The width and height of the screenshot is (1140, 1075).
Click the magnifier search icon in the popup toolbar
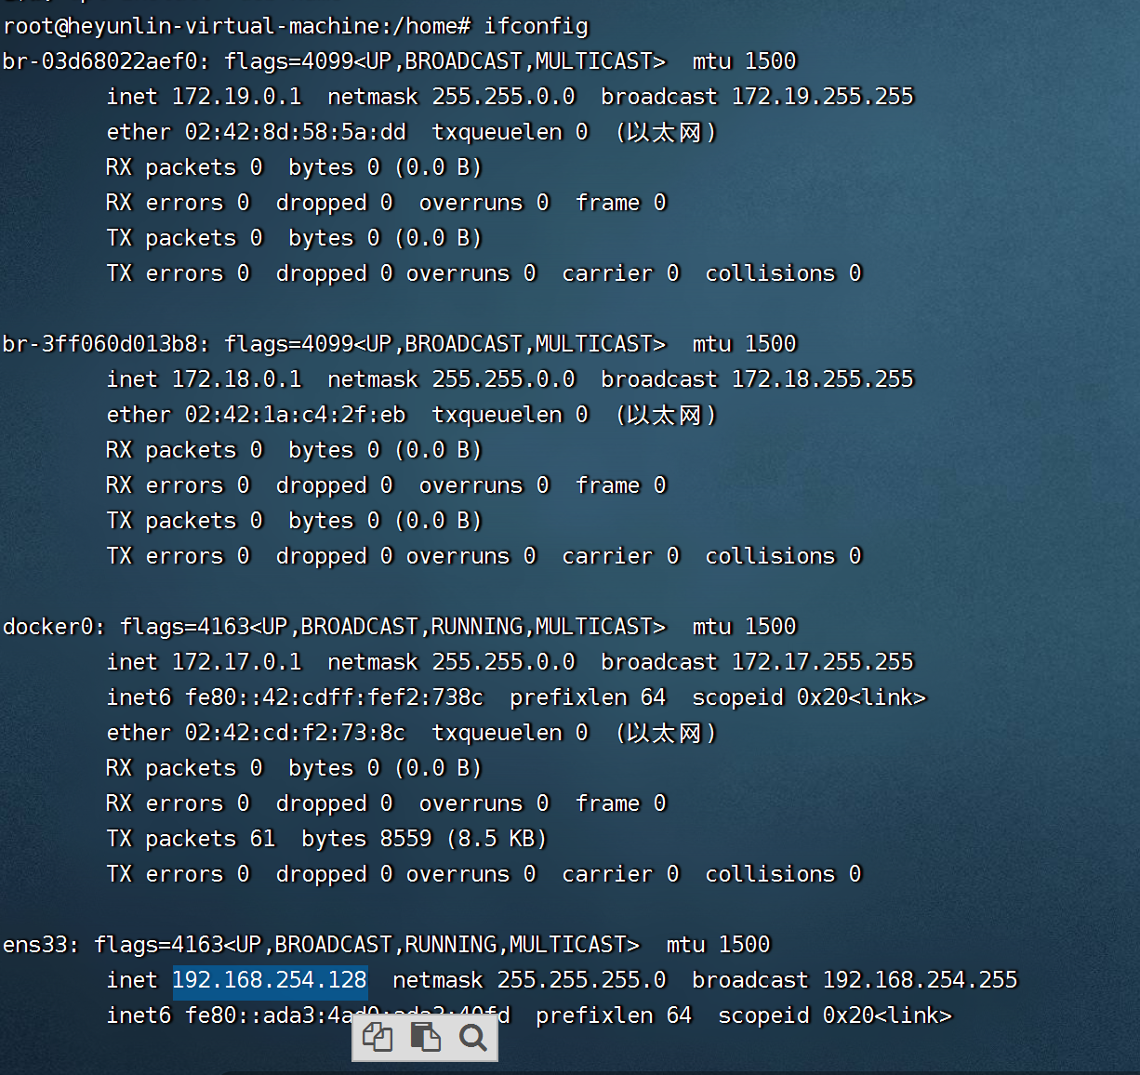473,1036
